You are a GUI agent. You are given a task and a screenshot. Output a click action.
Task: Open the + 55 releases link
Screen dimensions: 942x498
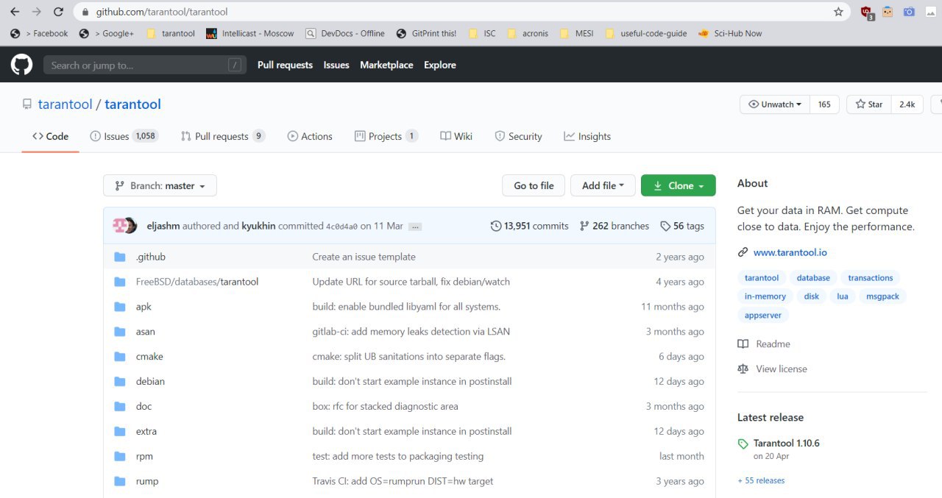coord(761,480)
